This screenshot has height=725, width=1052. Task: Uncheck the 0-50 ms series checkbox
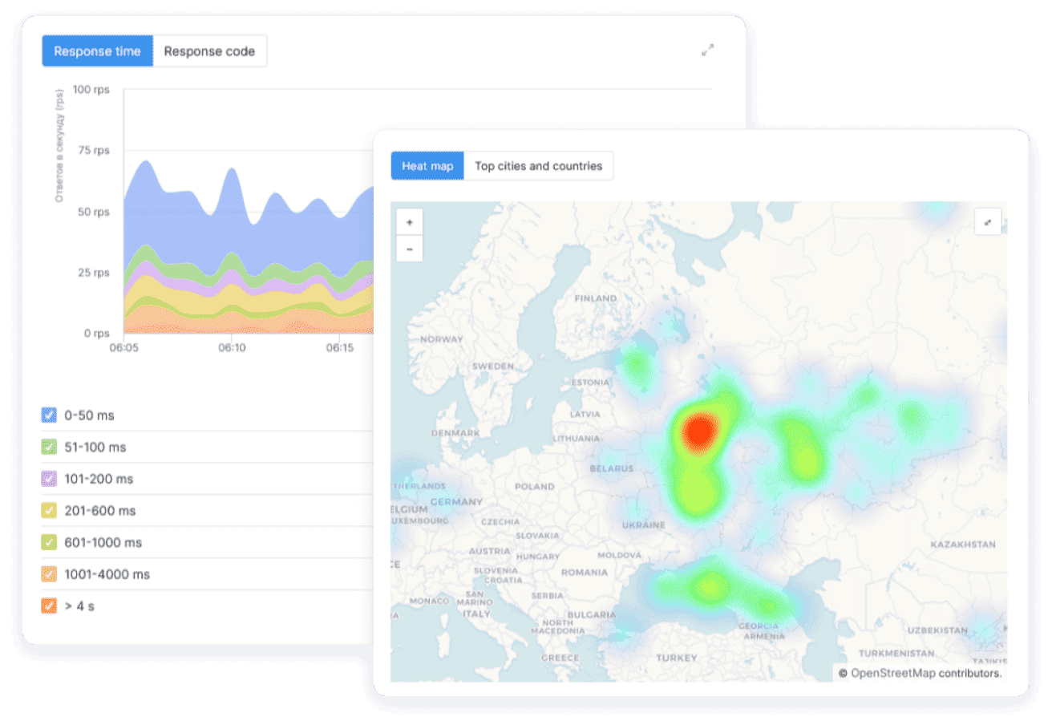[49, 415]
